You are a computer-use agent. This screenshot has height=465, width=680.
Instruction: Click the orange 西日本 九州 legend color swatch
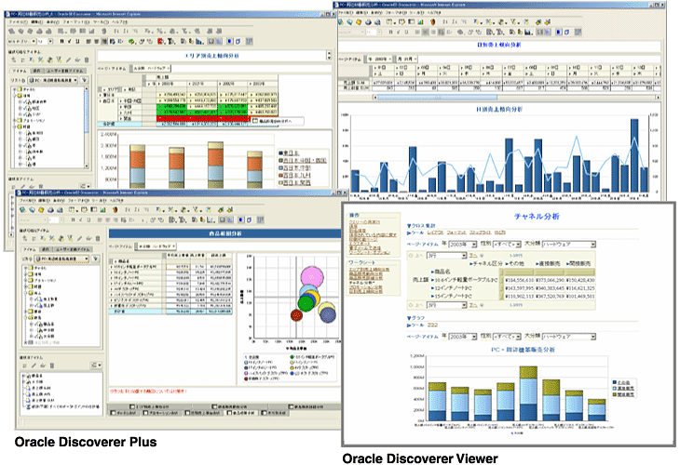[x=280, y=176]
